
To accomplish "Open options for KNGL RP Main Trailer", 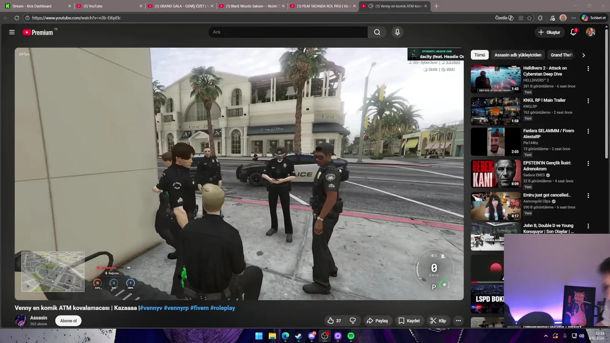I will point(588,101).
